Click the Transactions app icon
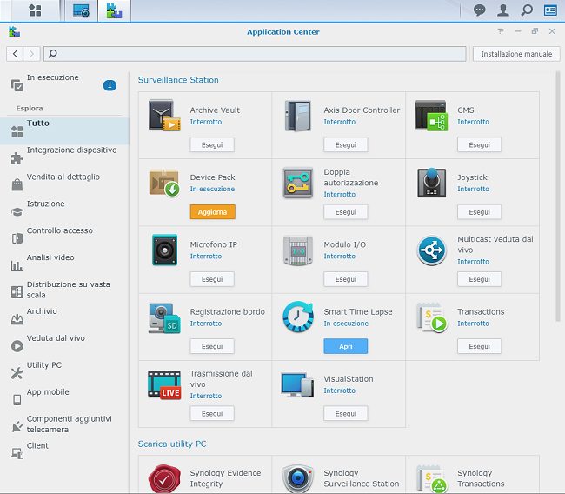The height and width of the screenshot is (494, 565). [432, 317]
